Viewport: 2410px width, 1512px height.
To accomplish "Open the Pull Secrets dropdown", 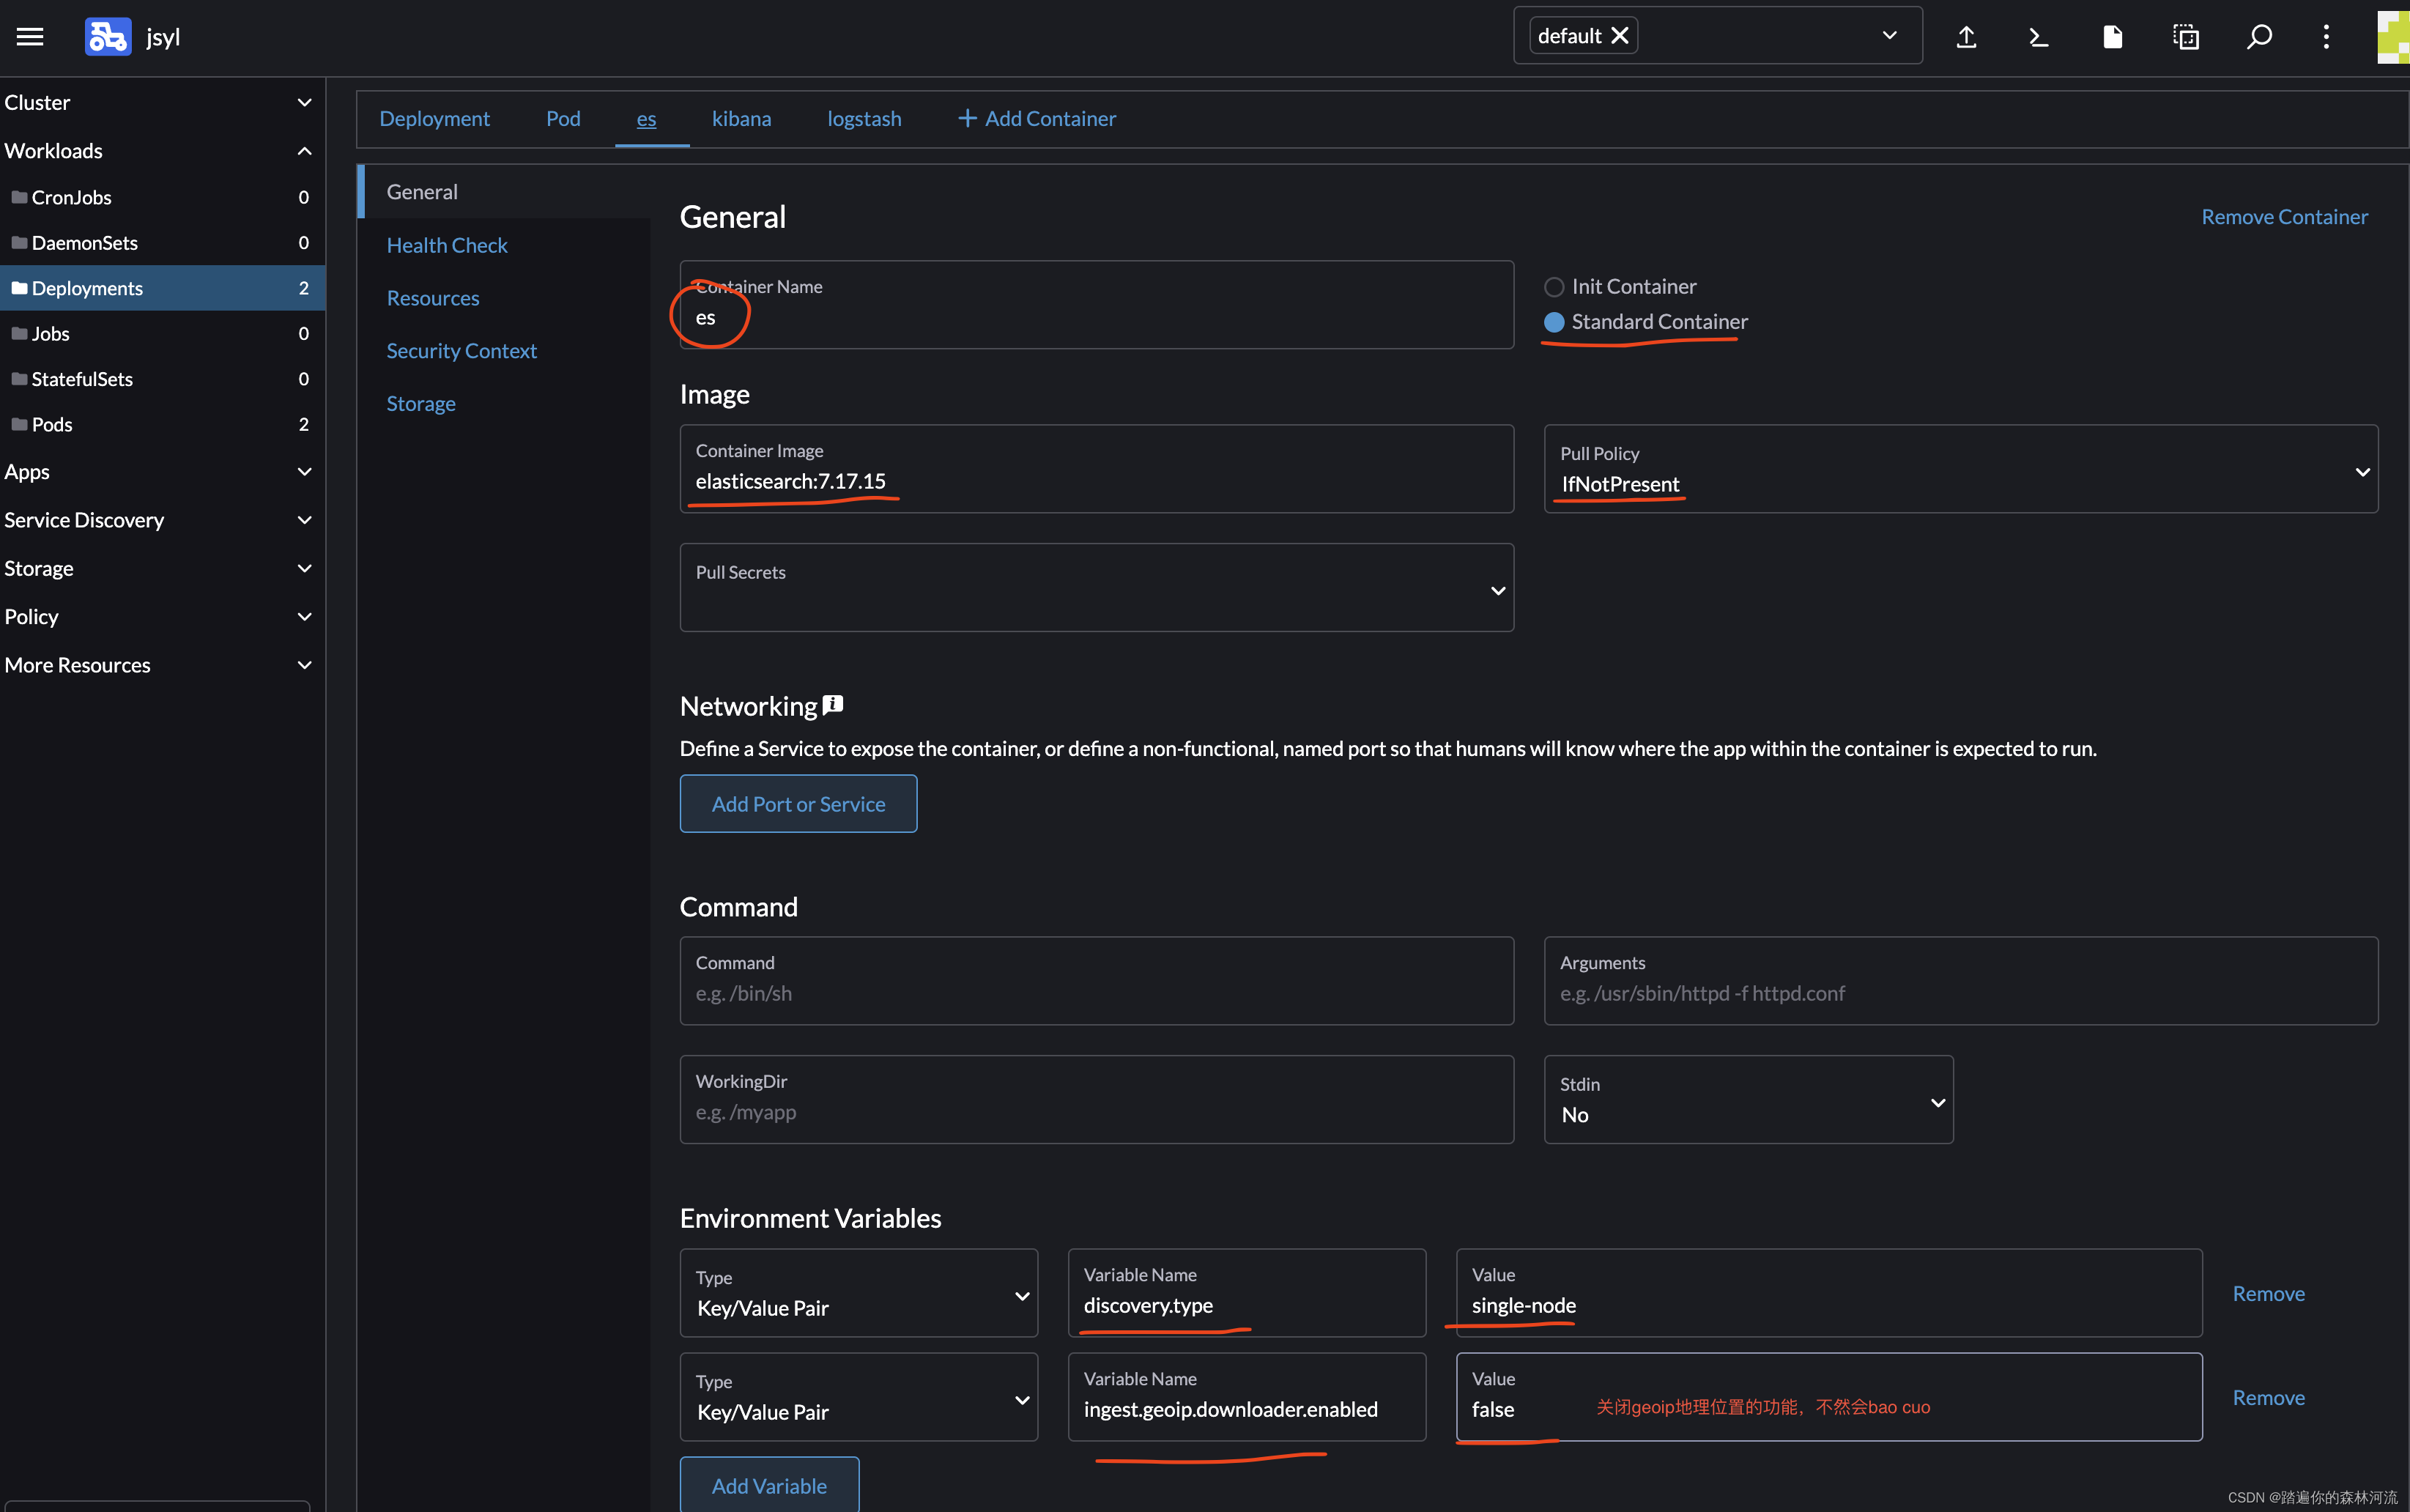I will (1096, 587).
